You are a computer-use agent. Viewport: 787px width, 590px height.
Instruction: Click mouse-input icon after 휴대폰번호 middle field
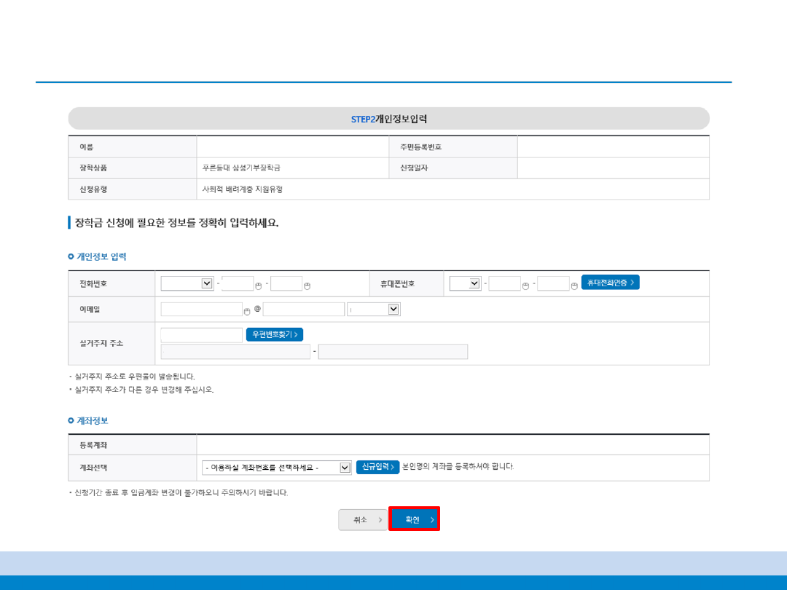[x=526, y=286]
